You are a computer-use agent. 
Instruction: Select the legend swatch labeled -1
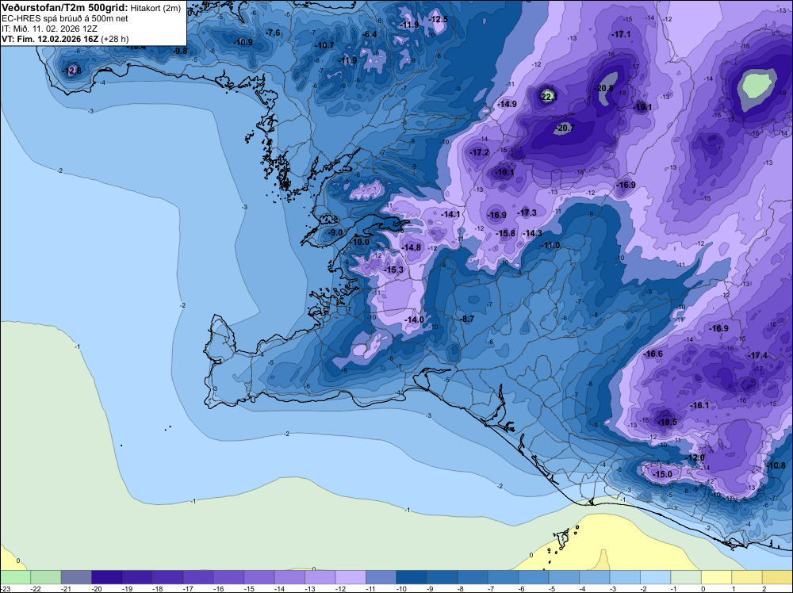(x=686, y=577)
